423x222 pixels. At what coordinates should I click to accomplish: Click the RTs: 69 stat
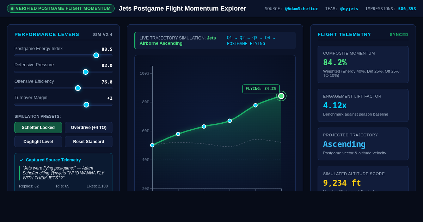[63, 186]
